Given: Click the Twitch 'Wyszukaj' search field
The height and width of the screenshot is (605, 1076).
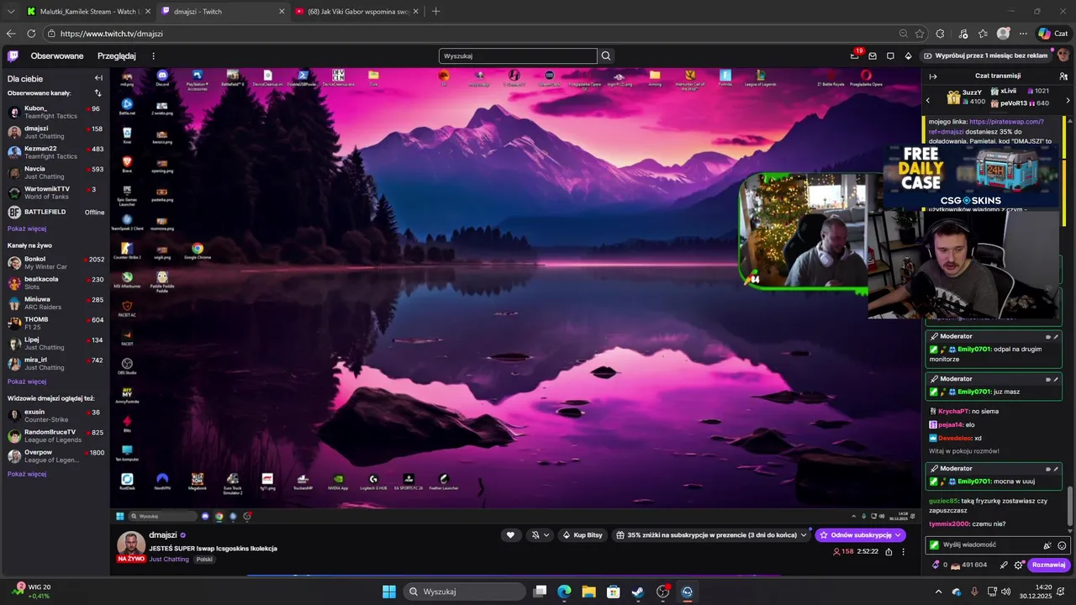Looking at the screenshot, I should point(518,56).
